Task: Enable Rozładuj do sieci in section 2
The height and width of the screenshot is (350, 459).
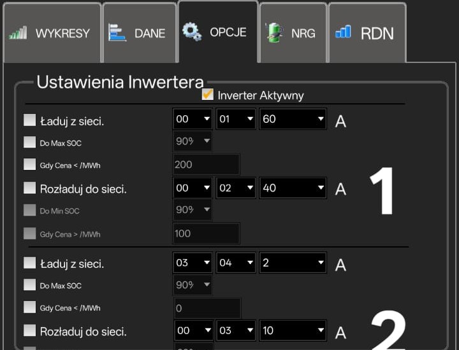Action: point(29,330)
